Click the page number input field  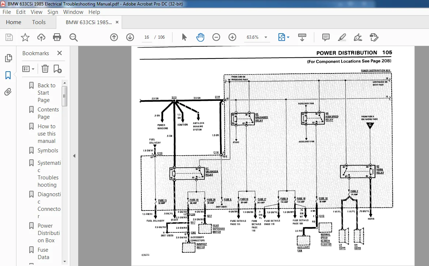[x=147, y=37]
